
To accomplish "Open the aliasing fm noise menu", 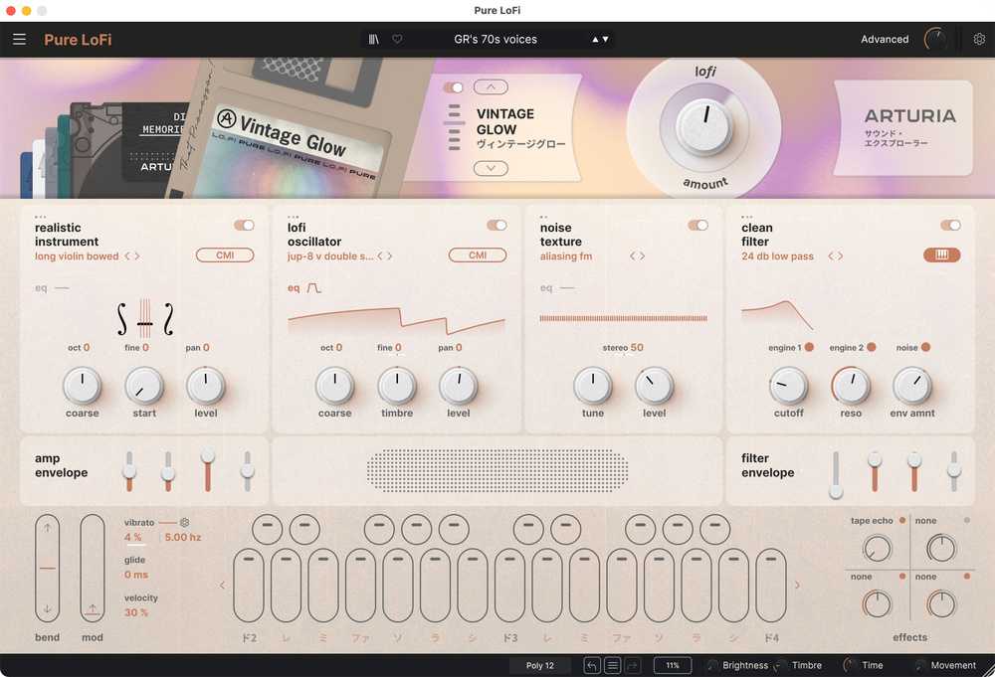I will click(566, 256).
